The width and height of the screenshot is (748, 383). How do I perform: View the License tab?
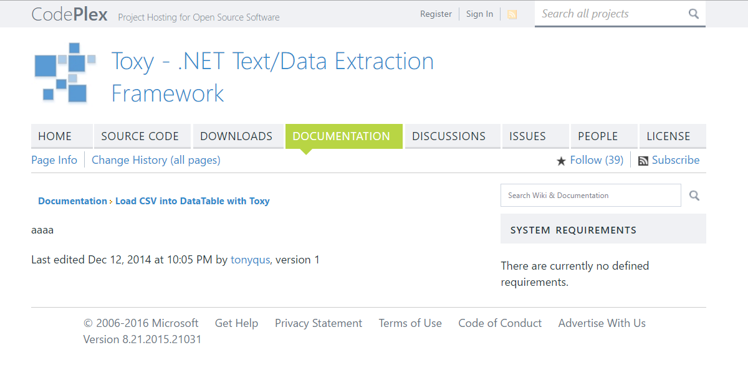point(668,136)
